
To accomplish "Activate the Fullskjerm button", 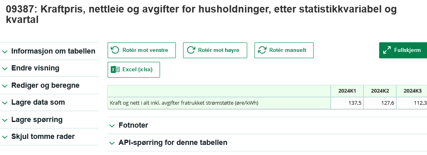I will (403, 50).
